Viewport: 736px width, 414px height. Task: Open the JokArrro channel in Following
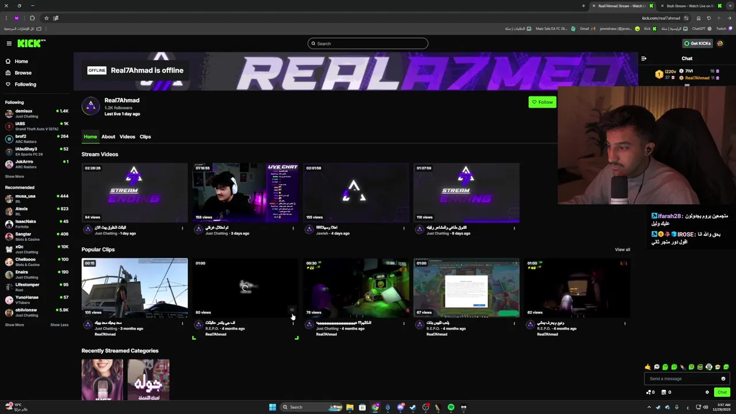click(x=36, y=164)
